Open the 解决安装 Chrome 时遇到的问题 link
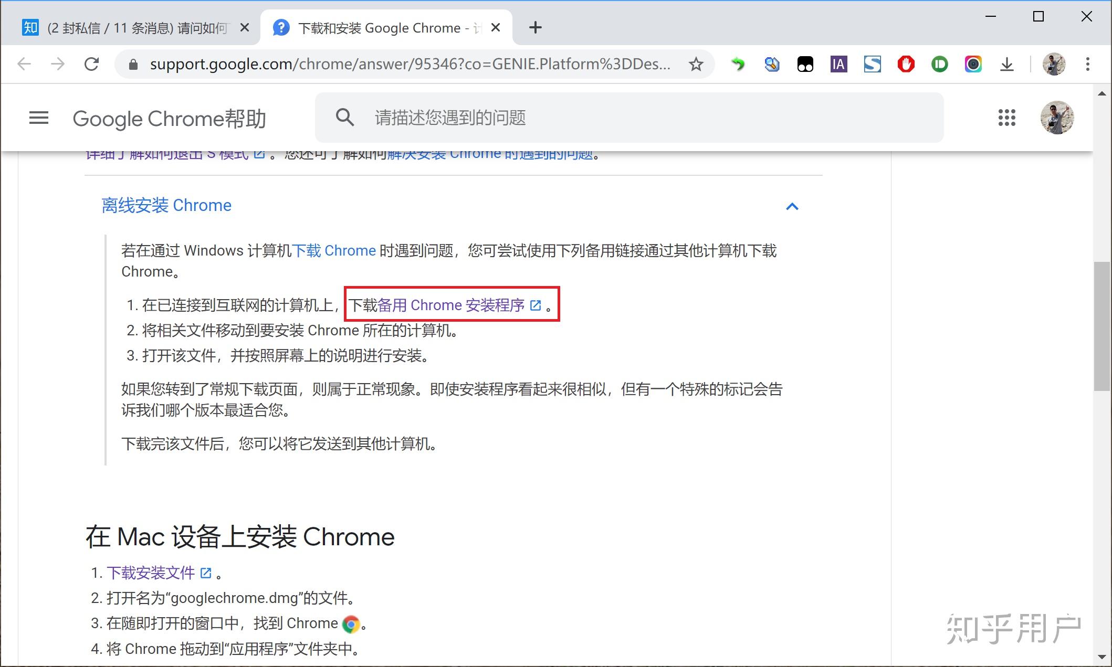Viewport: 1112px width, 667px height. pos(490,154)
